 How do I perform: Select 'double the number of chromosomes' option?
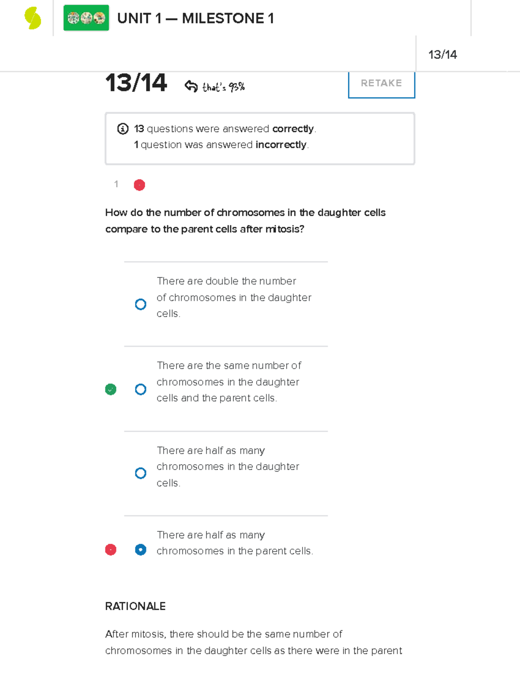(x=140, y=304)
